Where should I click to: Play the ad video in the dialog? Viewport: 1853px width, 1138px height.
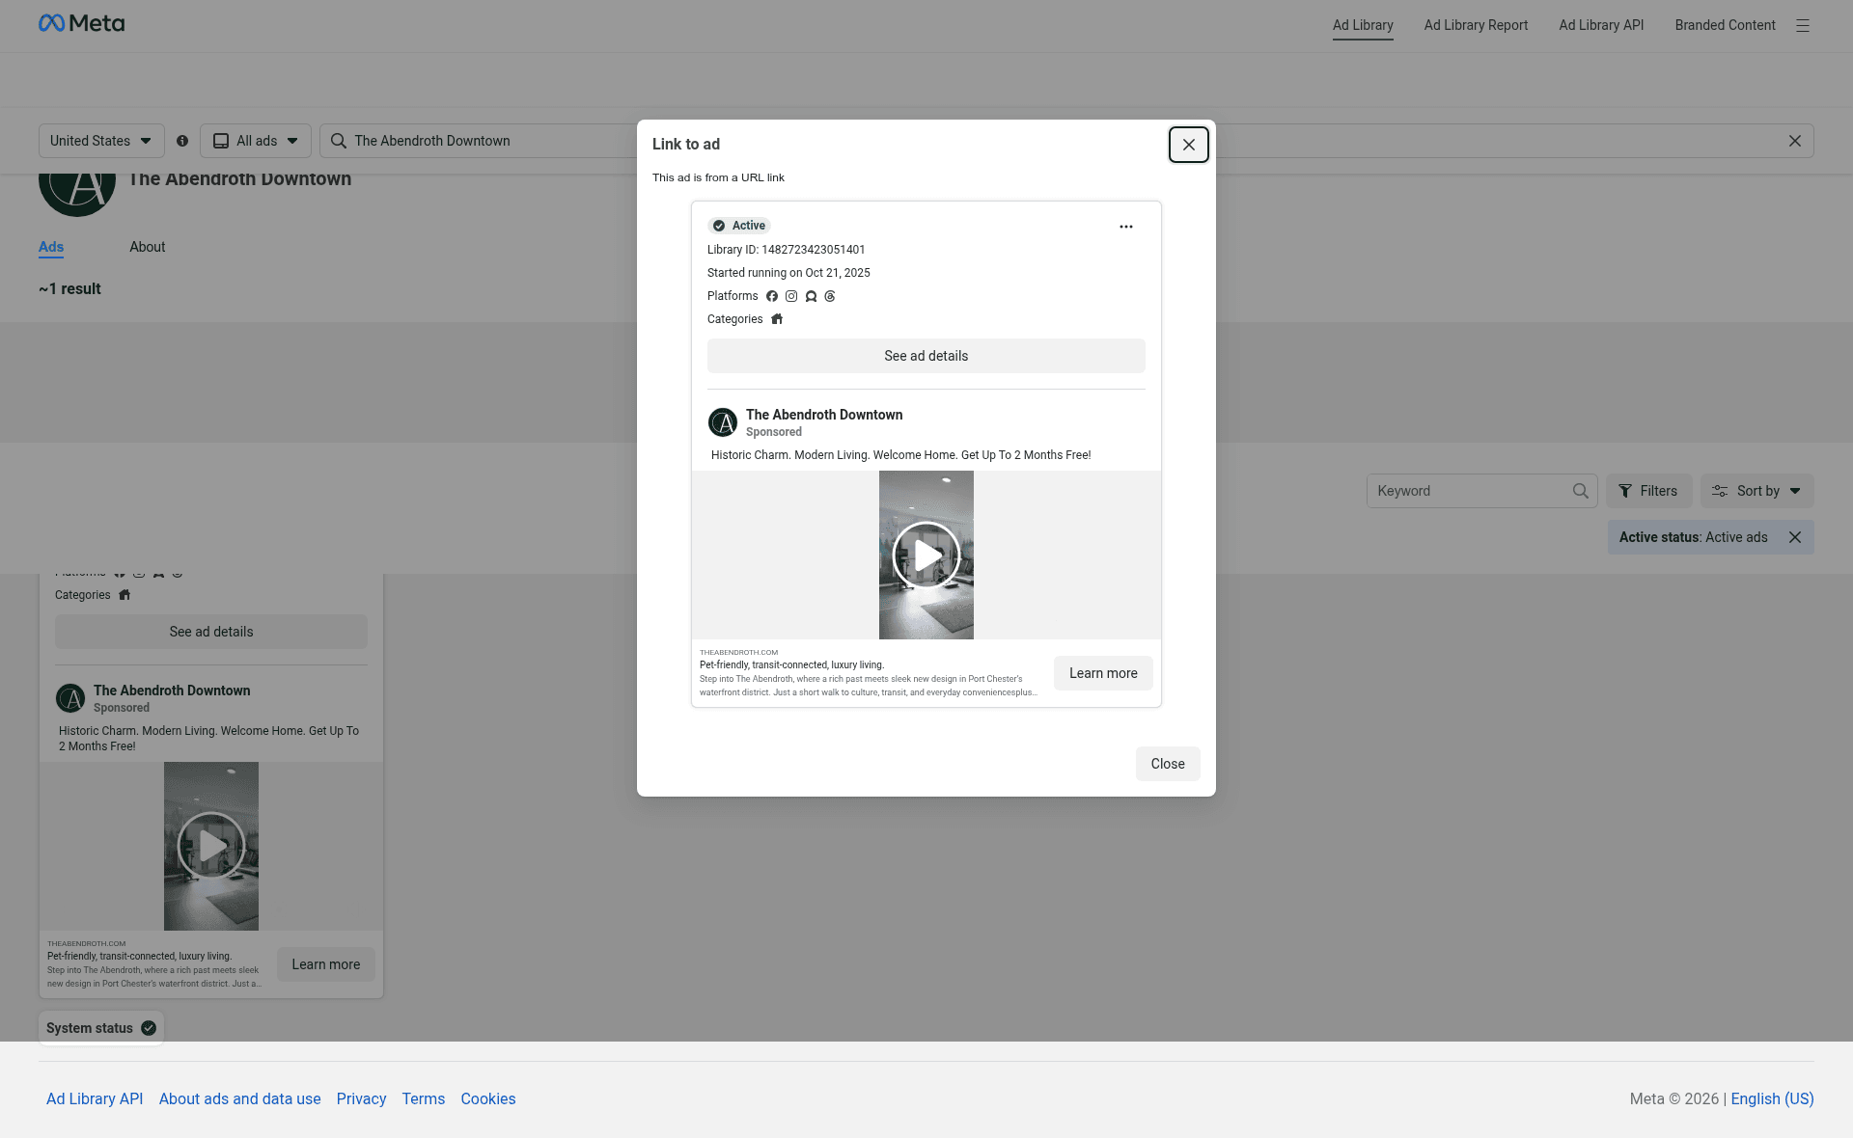click(x=926, y=555)
